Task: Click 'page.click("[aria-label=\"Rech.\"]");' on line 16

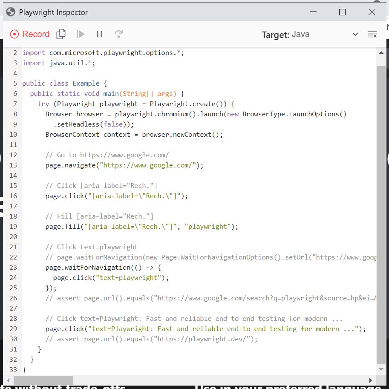Action: [117, 196]
